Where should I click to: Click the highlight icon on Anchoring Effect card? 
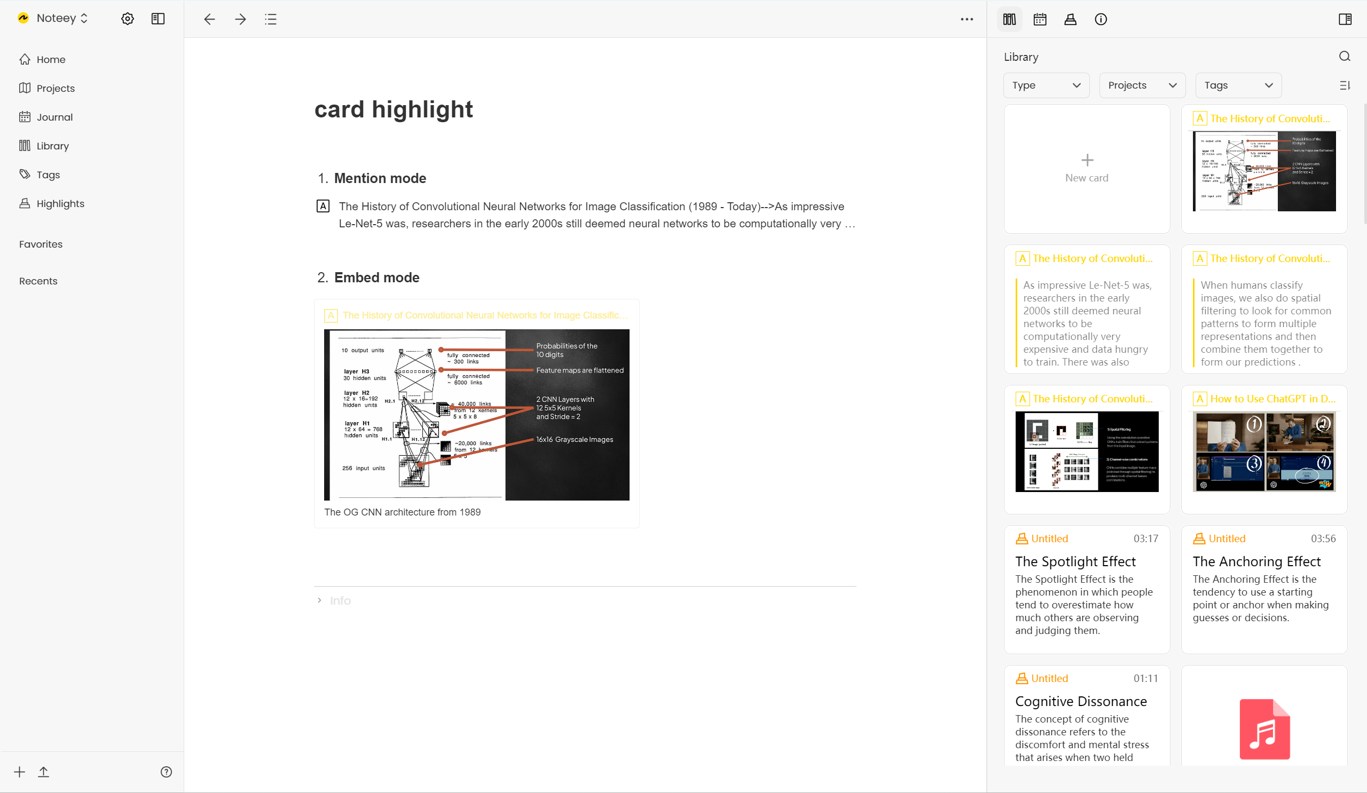pyautogui.click(x=1199, y=538)
